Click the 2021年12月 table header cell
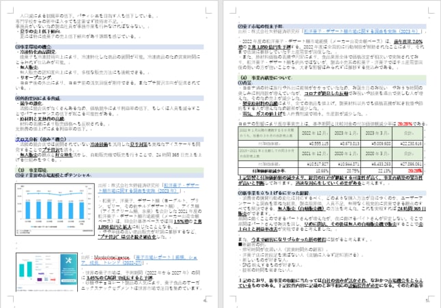The width and height of the screenshot is (441, 308). (x=314, y=154)
